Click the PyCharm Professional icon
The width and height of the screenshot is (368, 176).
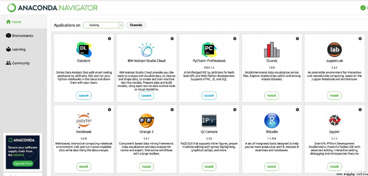coord(209,50)
